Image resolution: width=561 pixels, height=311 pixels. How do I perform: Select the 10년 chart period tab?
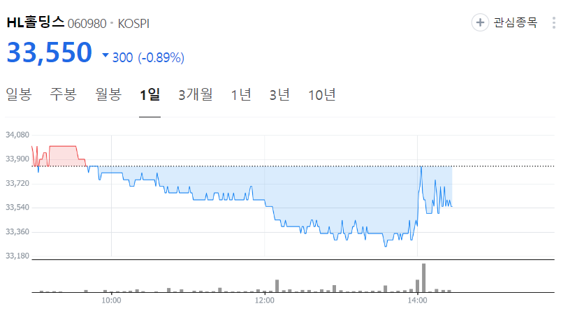click(x=321, y=94)
